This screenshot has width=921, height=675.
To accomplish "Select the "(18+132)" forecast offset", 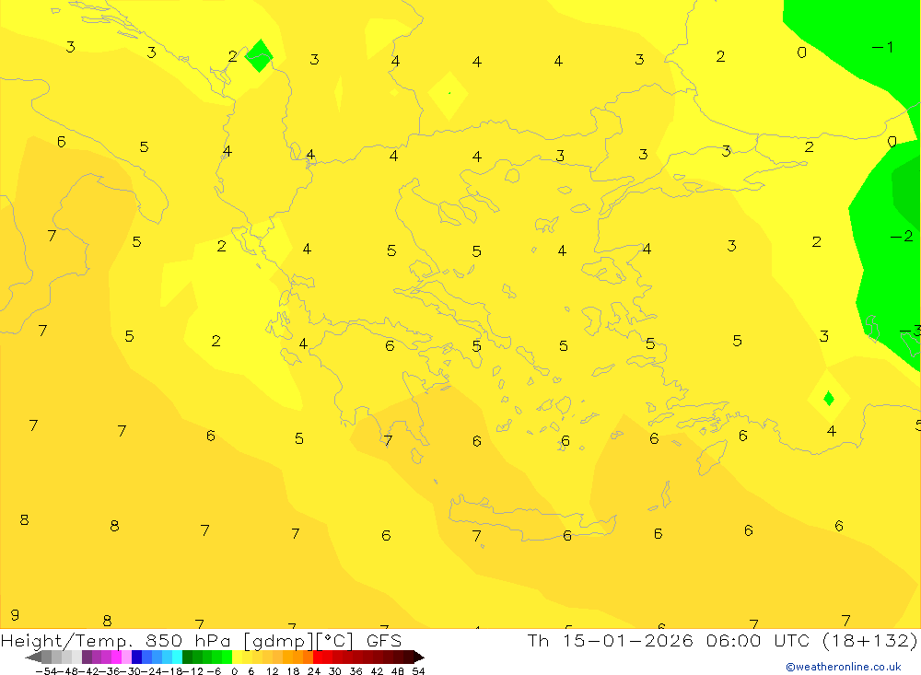I will click(x=869, y=641).
